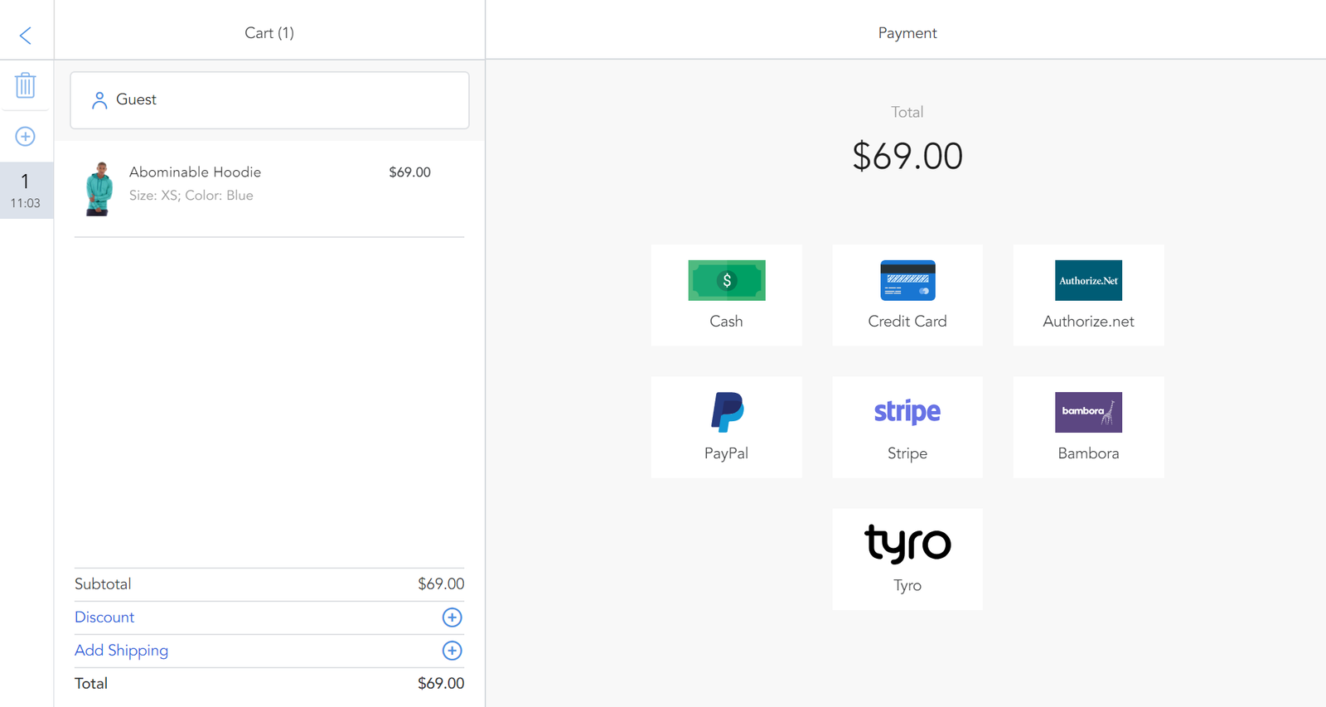The height and width of the screenshot is (707, 1326).
Task: Pay with PayPal
Action: [726, 428]
